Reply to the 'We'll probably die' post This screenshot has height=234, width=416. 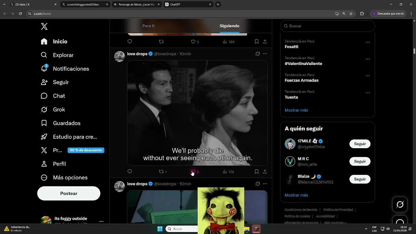point(130,172)
